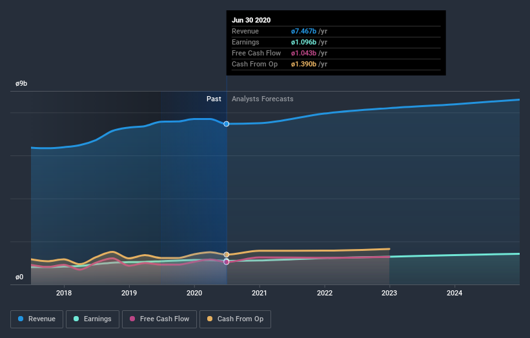Click the 2019 x-axis label
The height and width of the screenshot is (338, 530).
click(129, 293)
